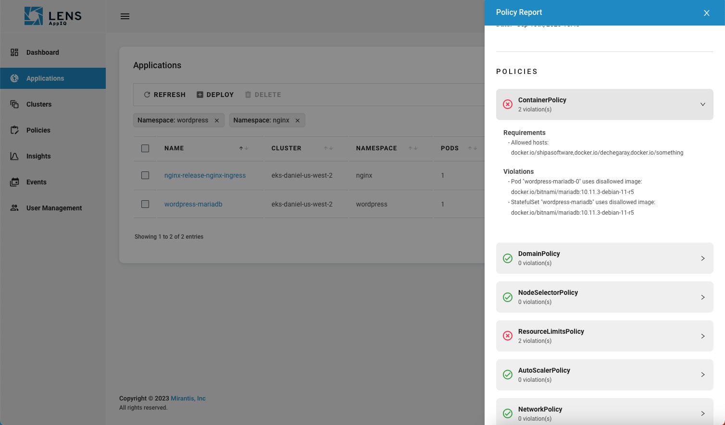Click the REFRESH button
This screenshot has height=425, width=725.
[x=164, y=95]
